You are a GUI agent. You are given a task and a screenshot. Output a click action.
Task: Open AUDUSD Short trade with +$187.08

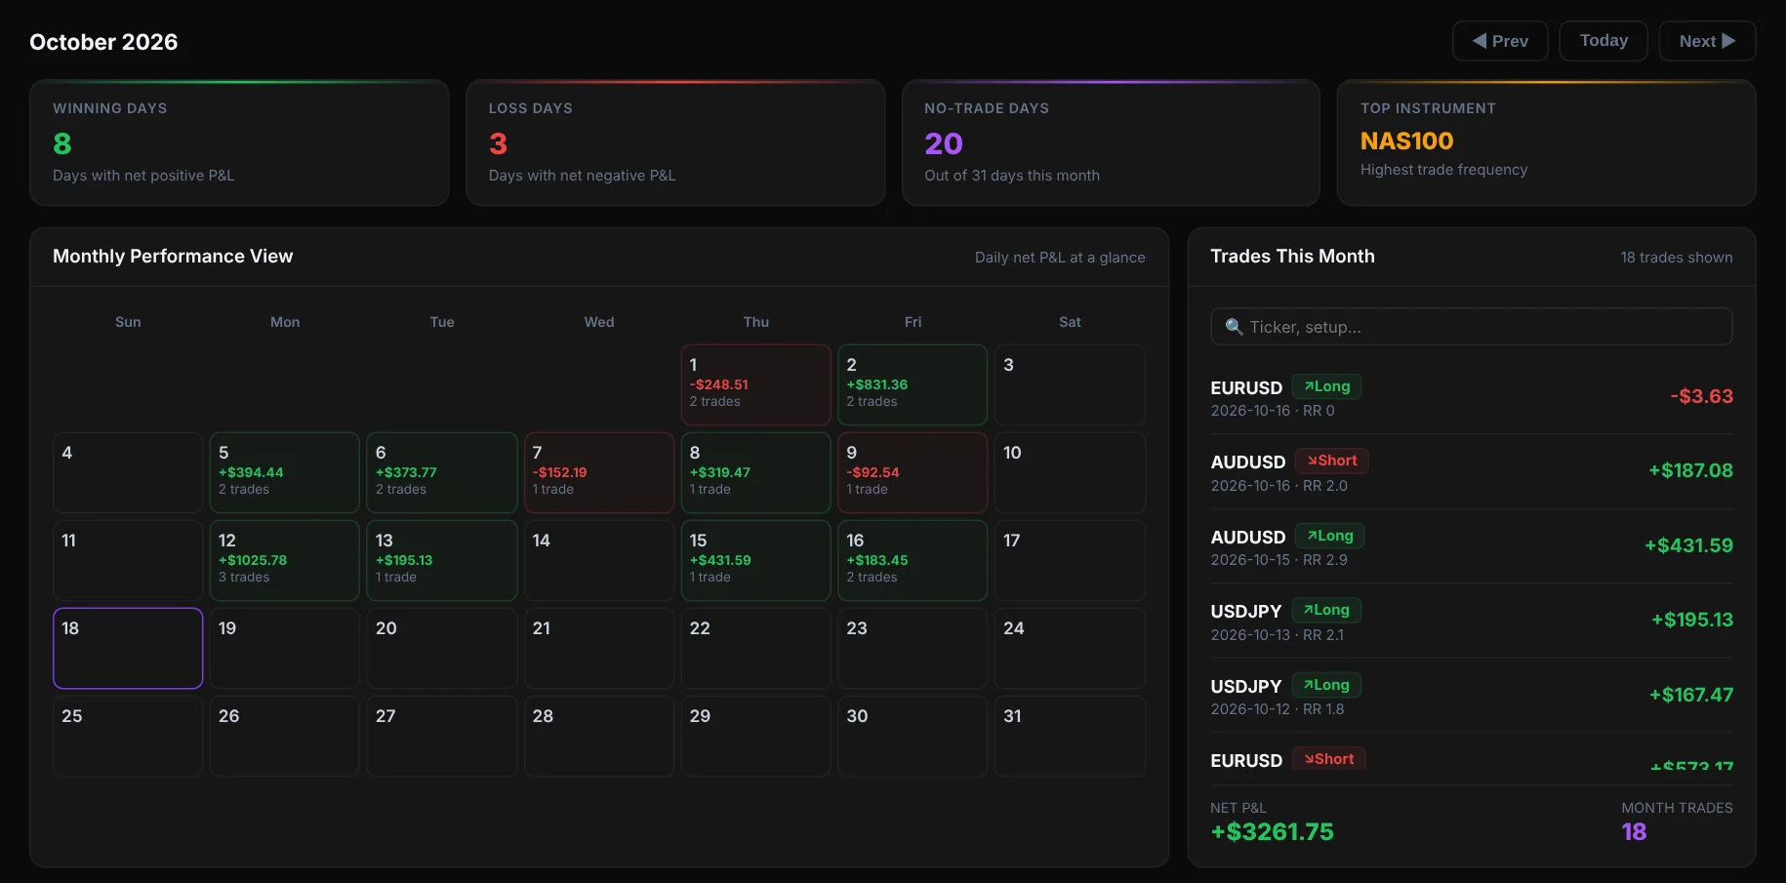[x=1471, y=471]
